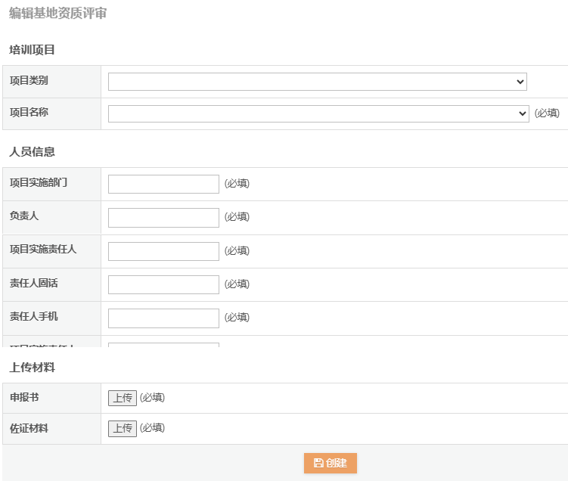Screen dimensions: 568x481
Task: Open the 项目类别 dropdown
Action: tap(317, 82)
